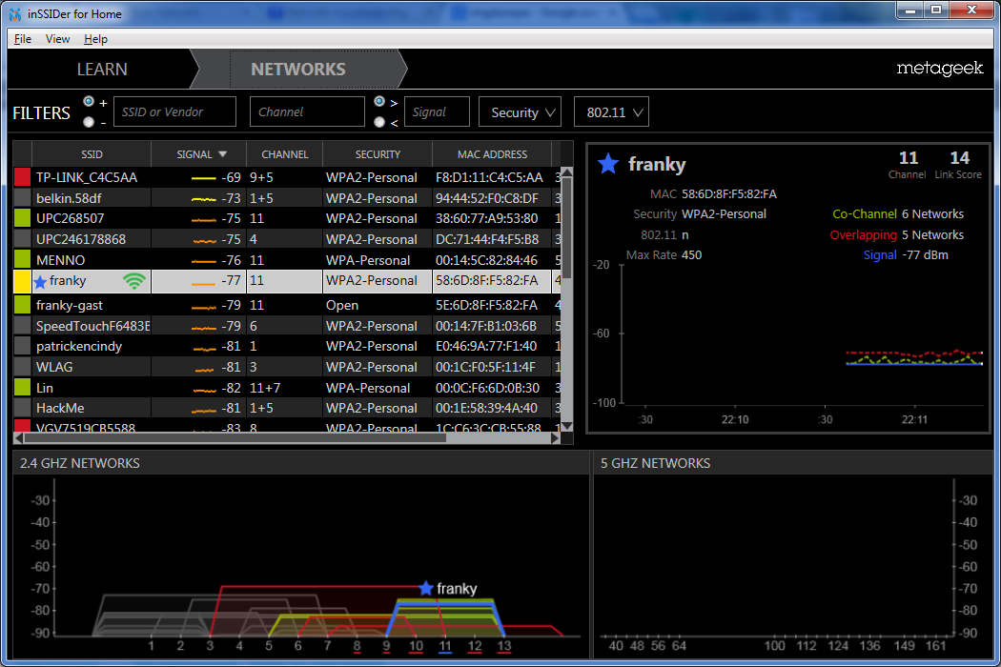Click the Overlapping 5 Networks label
Viewport: 1001px width, 667px height.
click(x=896, y=235)
